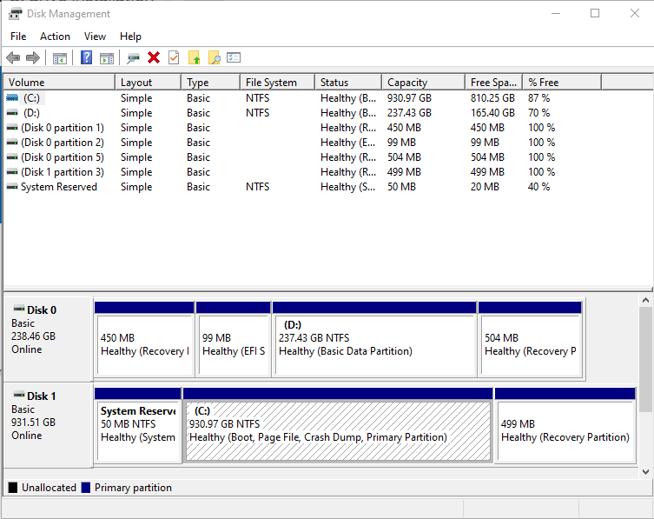This screenshot has width=654, height=519.
Task: Click the 40 % free cell
Action: (538, 187)
